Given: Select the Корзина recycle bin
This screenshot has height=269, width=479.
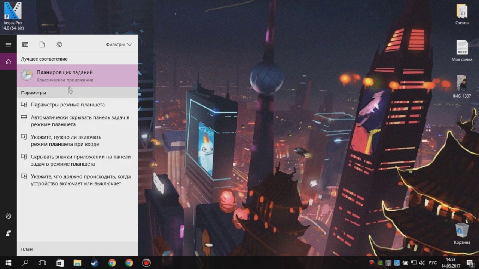Looking at the screenshot, I should click(462, 234).
